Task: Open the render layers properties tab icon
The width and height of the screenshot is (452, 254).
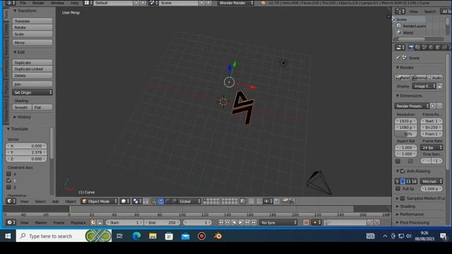Action: click(417, 47)
